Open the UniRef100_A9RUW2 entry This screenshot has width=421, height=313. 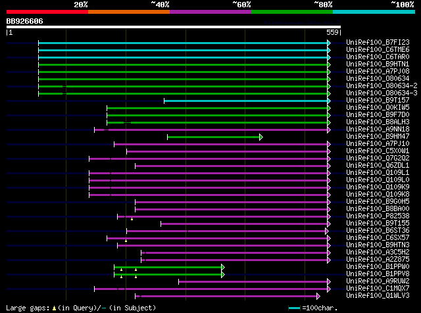pos(378,281)
